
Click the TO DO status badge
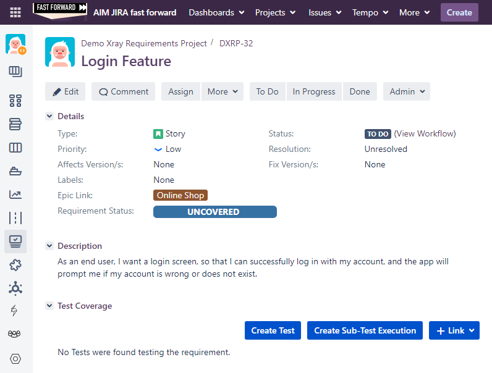pos(378,134)
